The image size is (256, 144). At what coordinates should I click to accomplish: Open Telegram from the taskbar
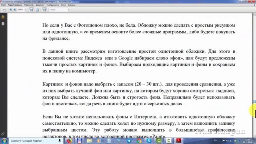129,141
